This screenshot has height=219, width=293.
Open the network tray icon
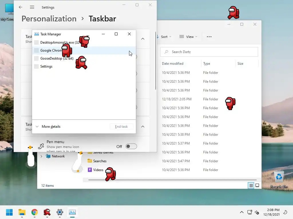(250, 212)
